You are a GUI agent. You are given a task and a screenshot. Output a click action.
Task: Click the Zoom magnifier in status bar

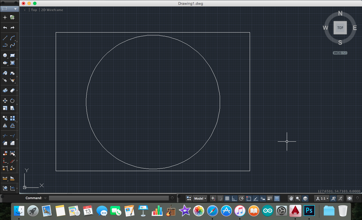[298, 199]
